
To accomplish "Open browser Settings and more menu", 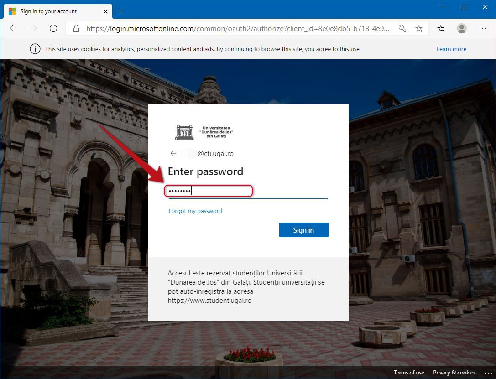I will click(x=483, y=28).
